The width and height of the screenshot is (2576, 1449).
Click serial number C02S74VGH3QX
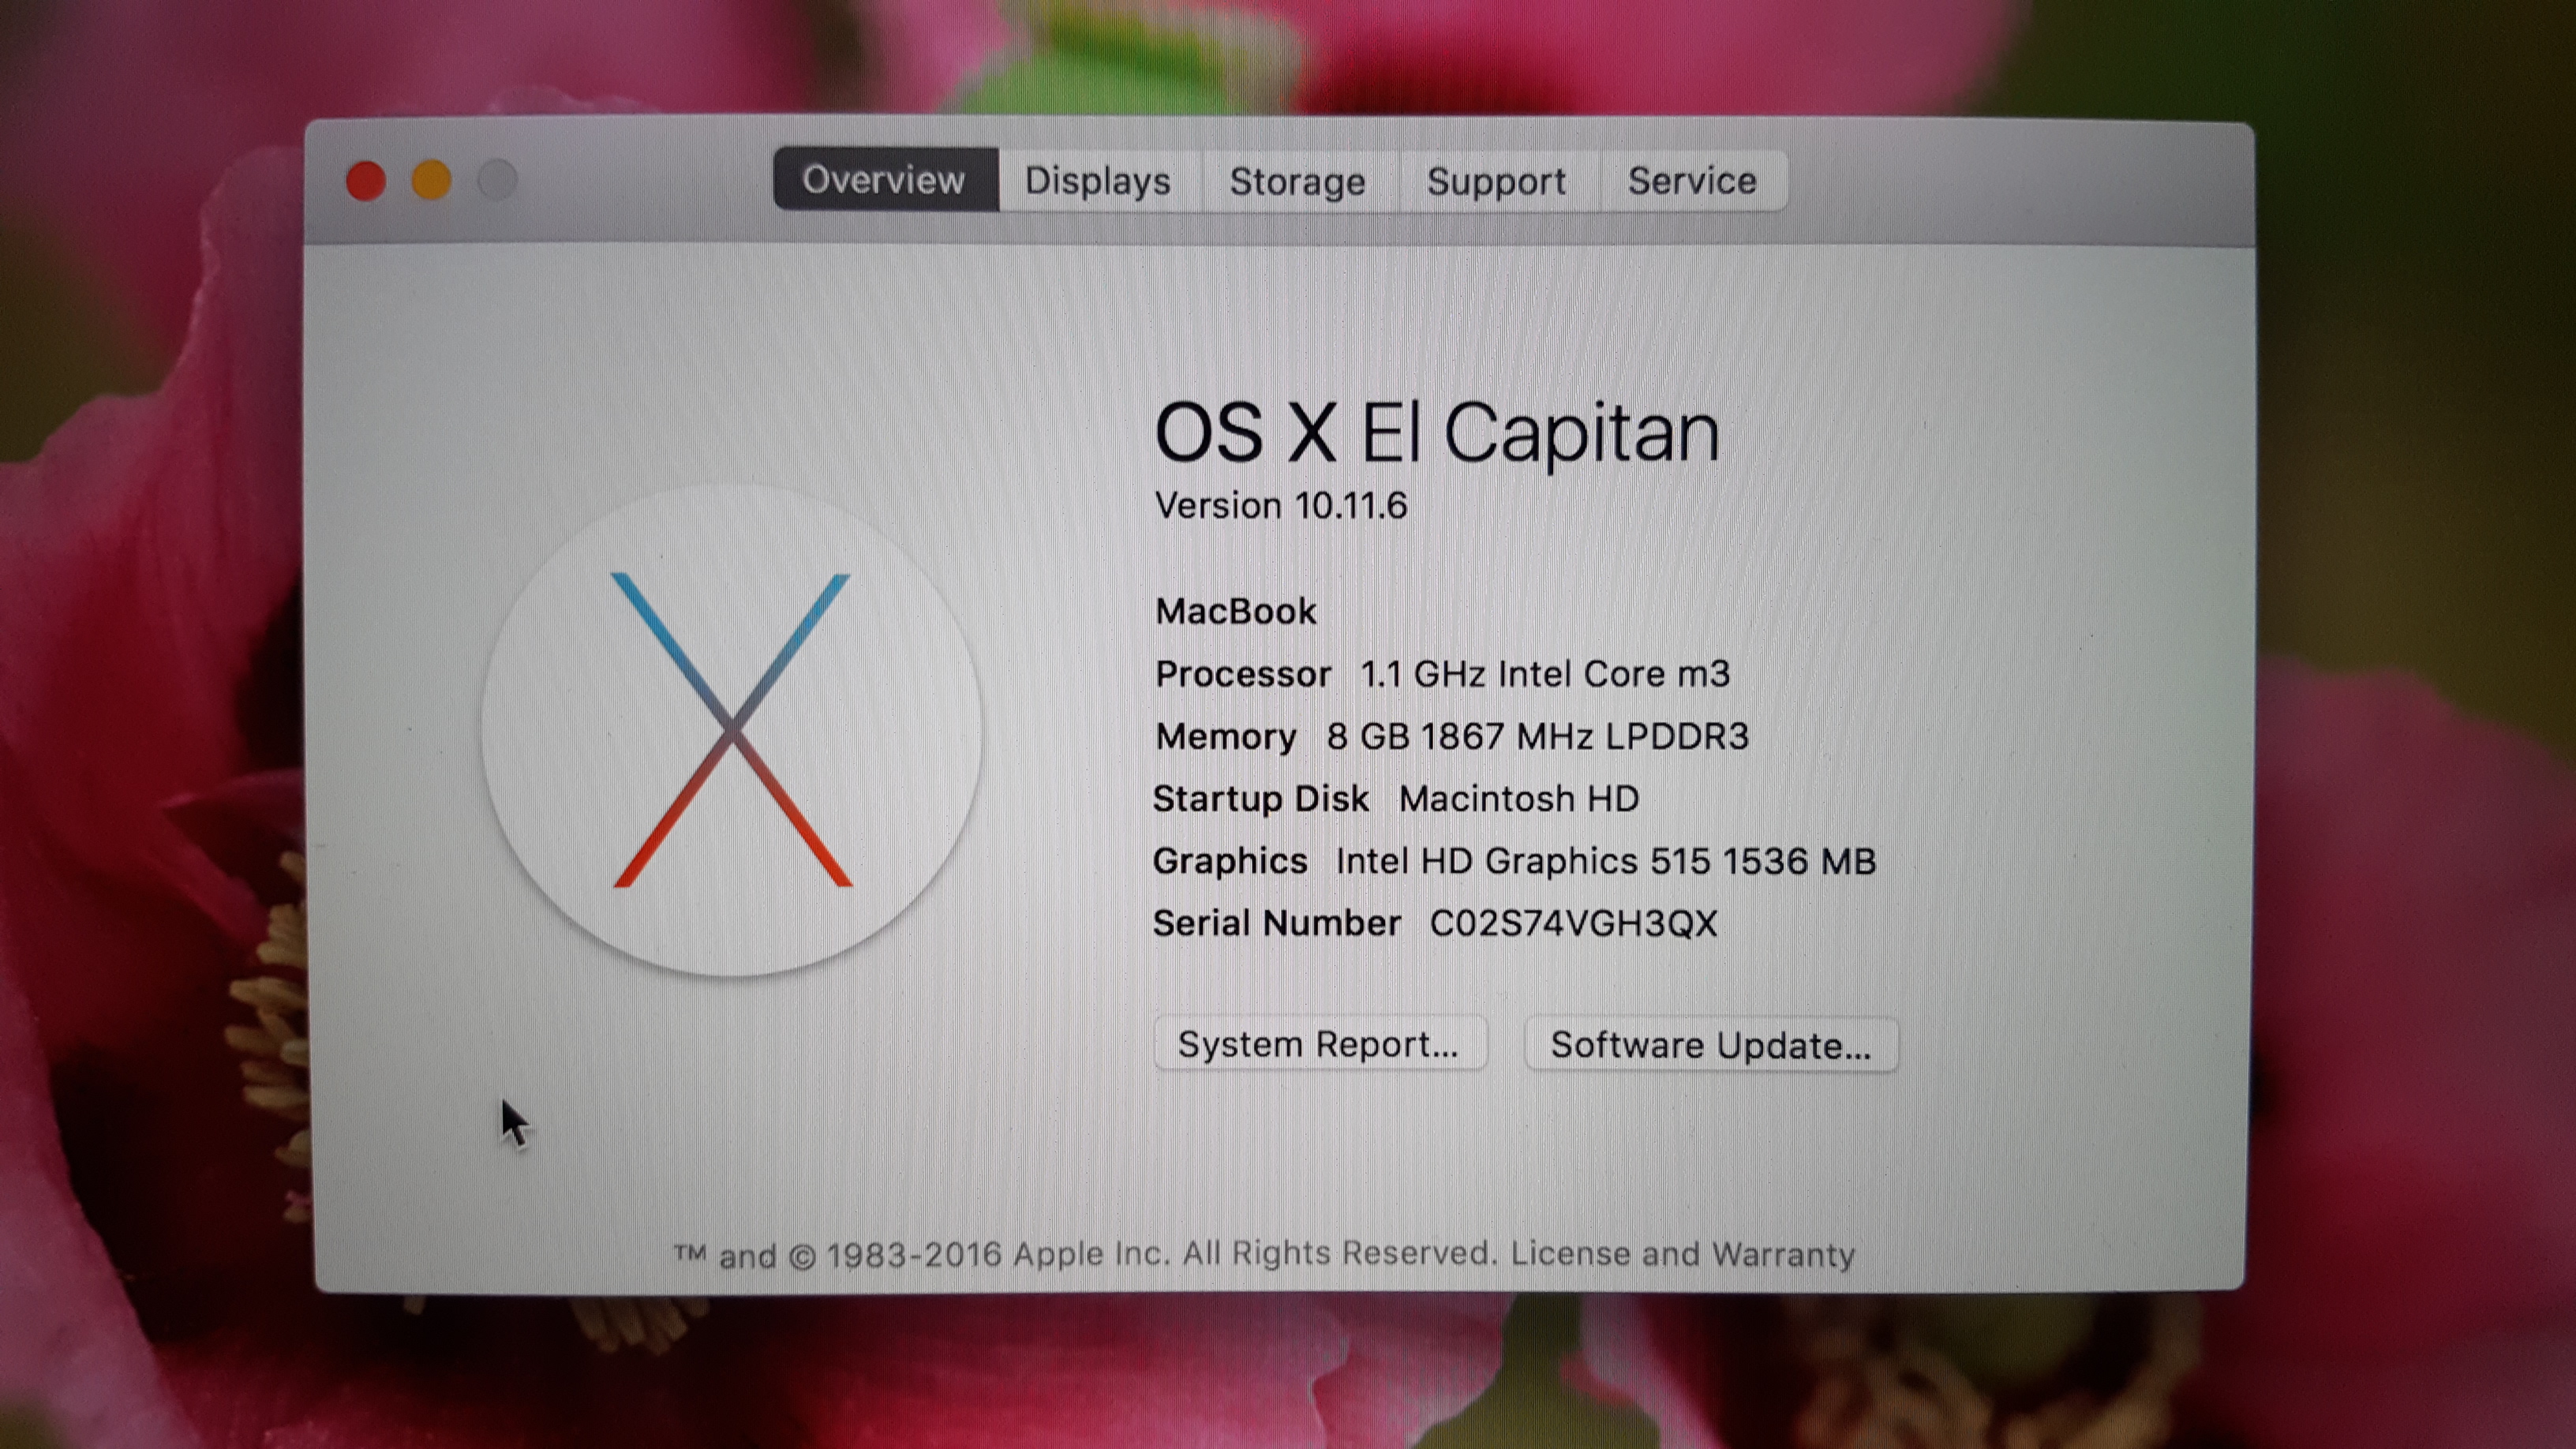[1574, 923]
